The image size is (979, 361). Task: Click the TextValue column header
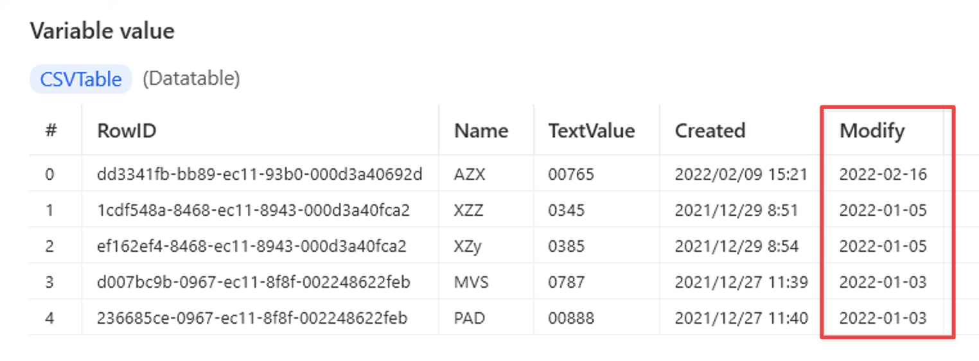591,130
